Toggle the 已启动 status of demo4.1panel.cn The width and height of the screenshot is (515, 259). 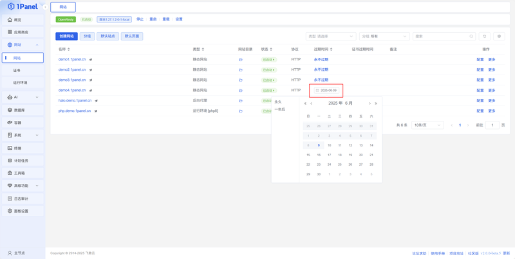tap(269, 90)
